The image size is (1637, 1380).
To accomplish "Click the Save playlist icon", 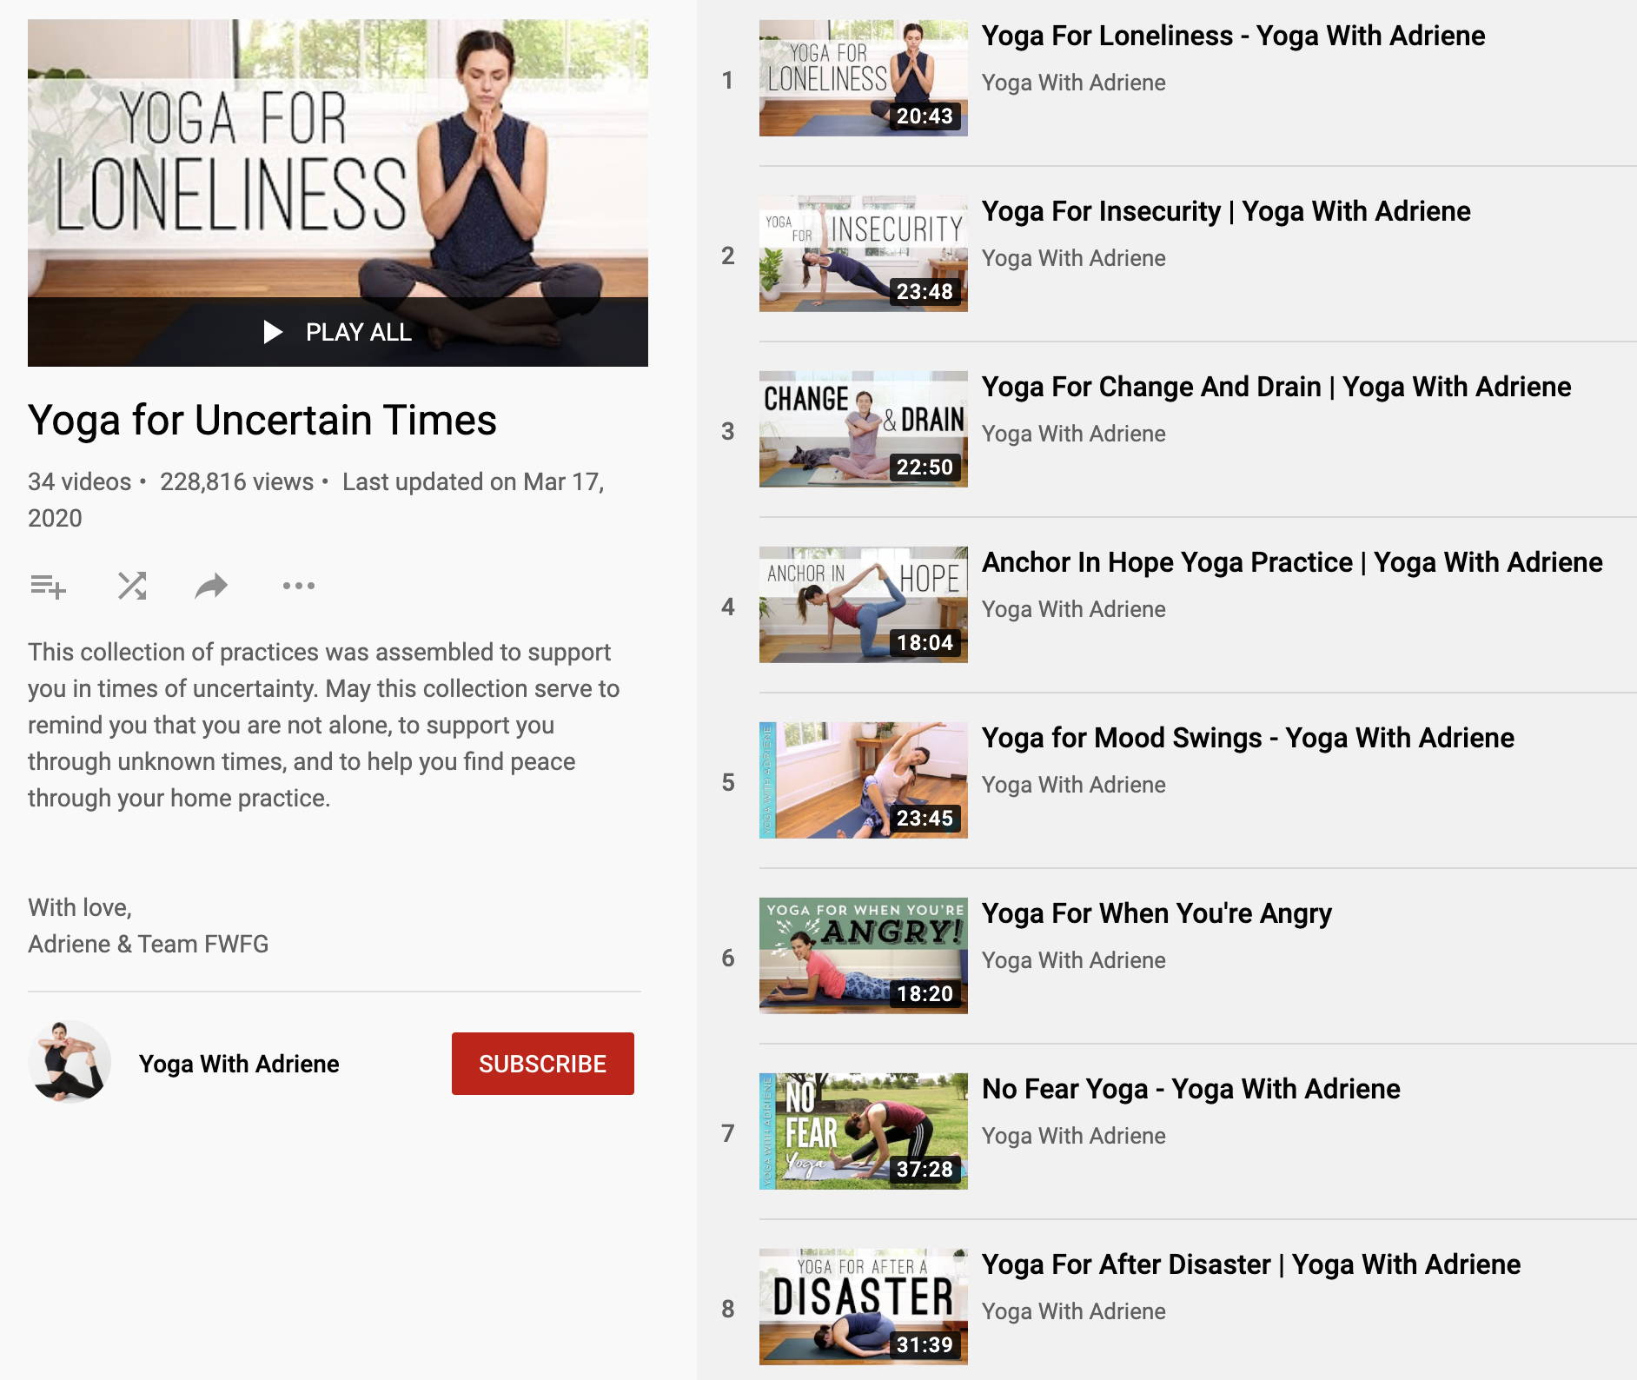I will click(48, 587).
